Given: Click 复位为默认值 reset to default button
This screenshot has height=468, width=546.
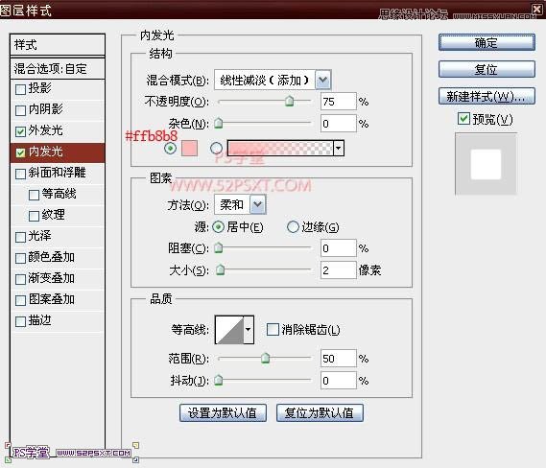Looking at the screenshot, I should click(x=320, y=413).
